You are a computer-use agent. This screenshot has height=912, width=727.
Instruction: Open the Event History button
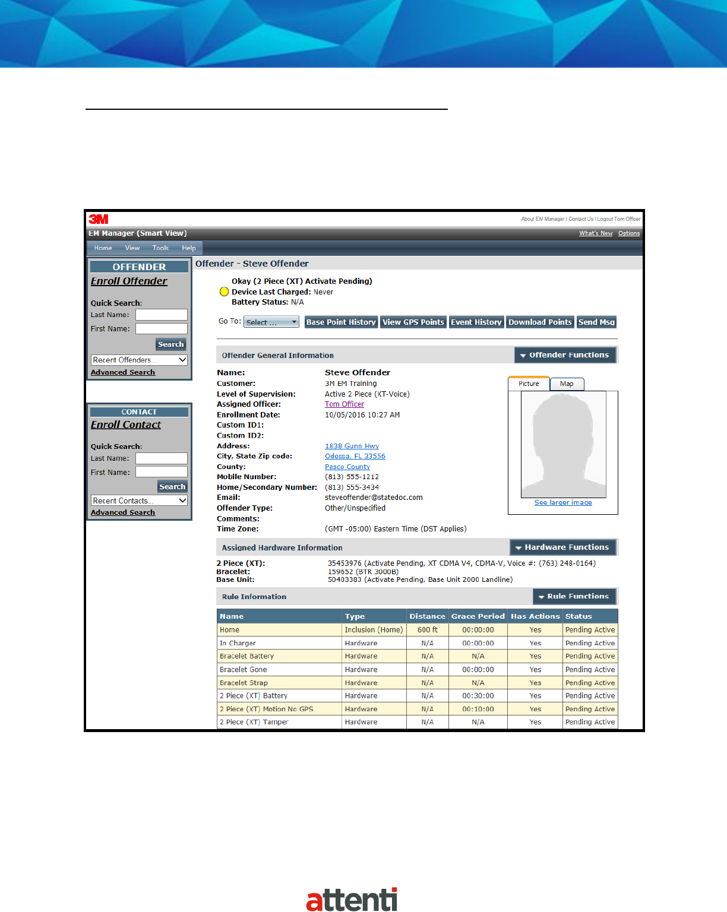pyautogui.click(x=476, y=322)
